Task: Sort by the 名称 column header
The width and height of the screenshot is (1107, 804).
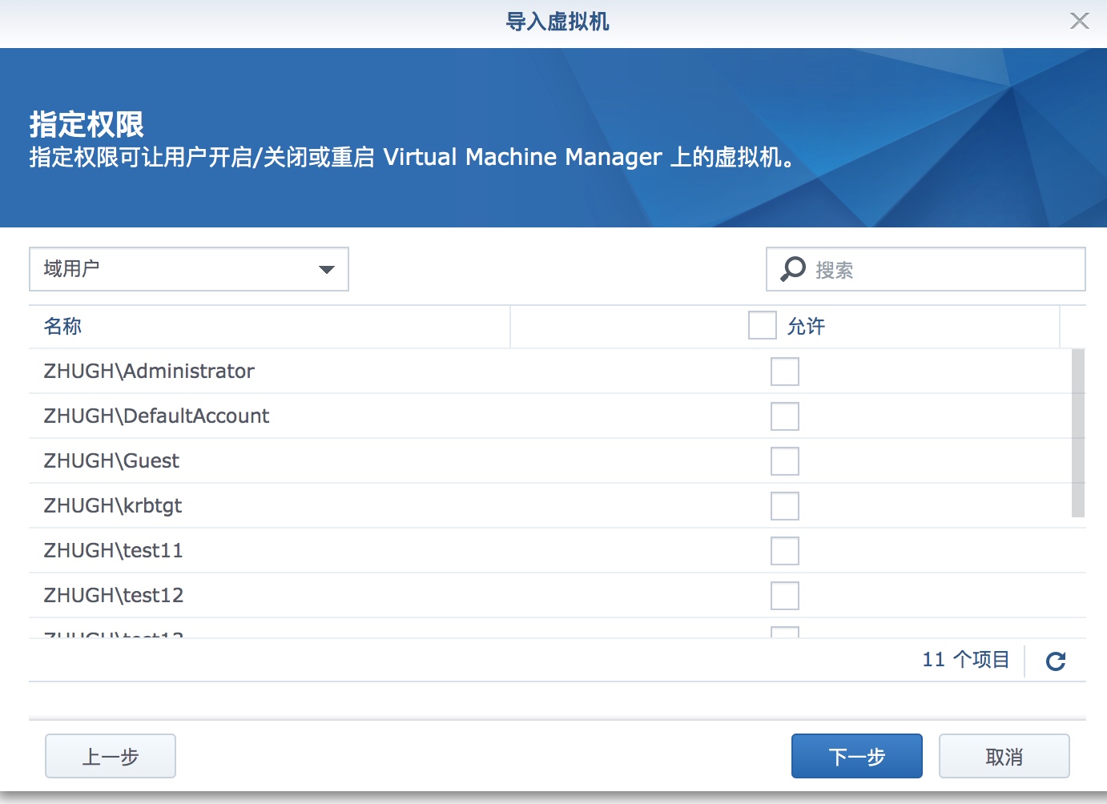Action: (269, 327)
